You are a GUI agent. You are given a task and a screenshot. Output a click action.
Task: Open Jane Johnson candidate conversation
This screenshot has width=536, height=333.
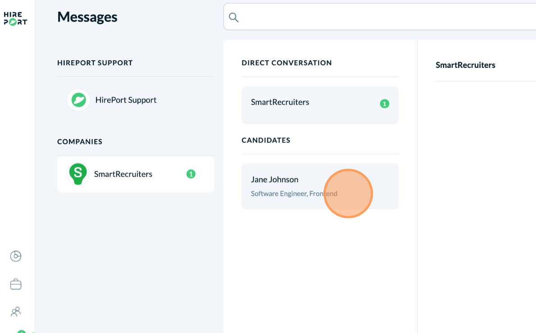pyautogui.click(x=320, y=186)
